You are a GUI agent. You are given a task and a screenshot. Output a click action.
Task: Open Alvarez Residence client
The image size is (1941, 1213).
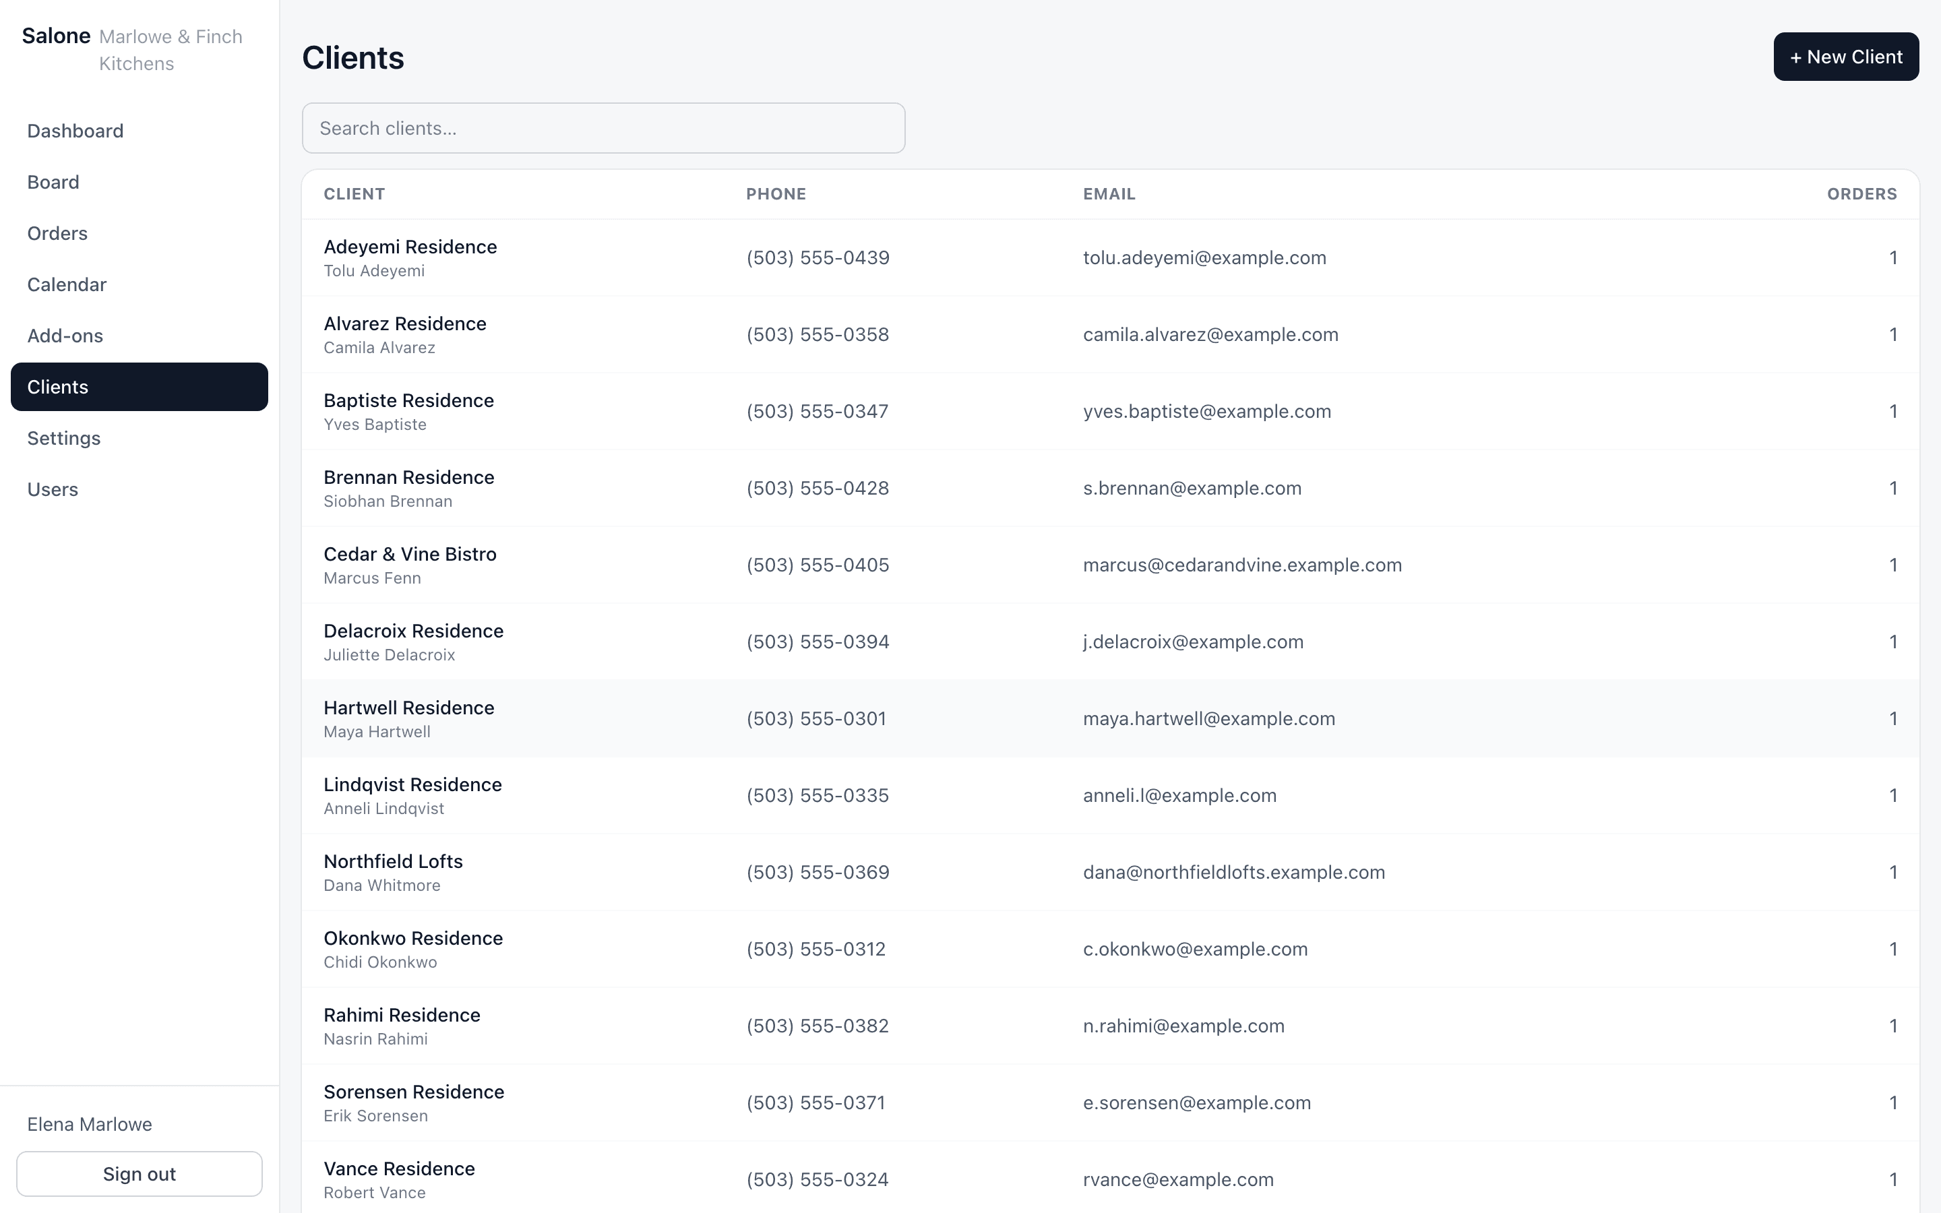(1111, 334)
